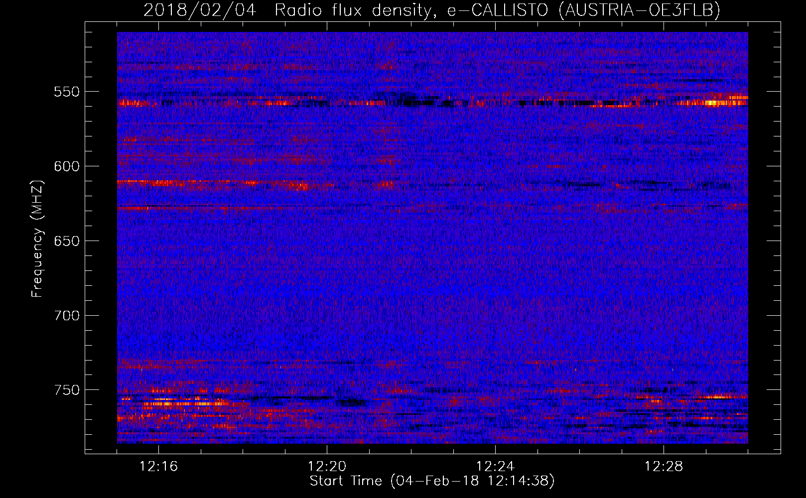
Task: Click the 'Frequency (MHZ)' axis label
Action: (x=37, y=239)
